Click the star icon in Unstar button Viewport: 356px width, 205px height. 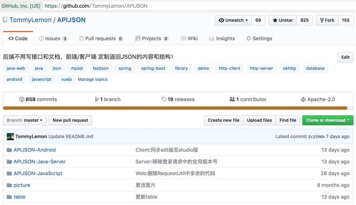click(x=275, y=20)
